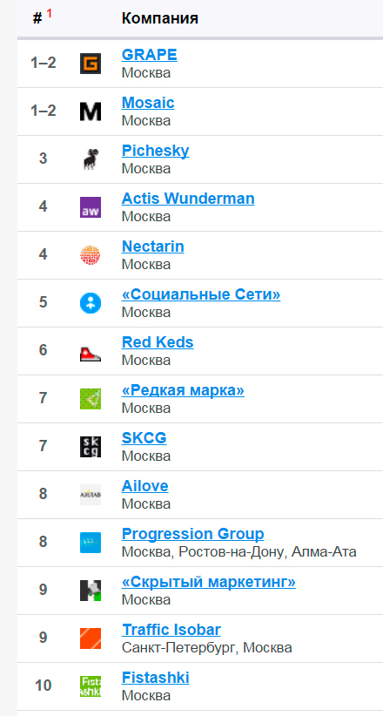Screen dimensions: 383x716
Task: Click the Fistashki green logo
Action: 91,686
